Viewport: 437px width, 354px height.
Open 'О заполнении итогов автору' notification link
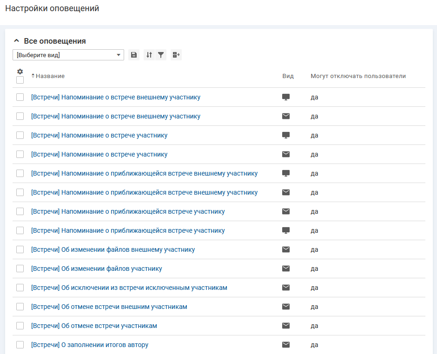click(x=90, y=345)
